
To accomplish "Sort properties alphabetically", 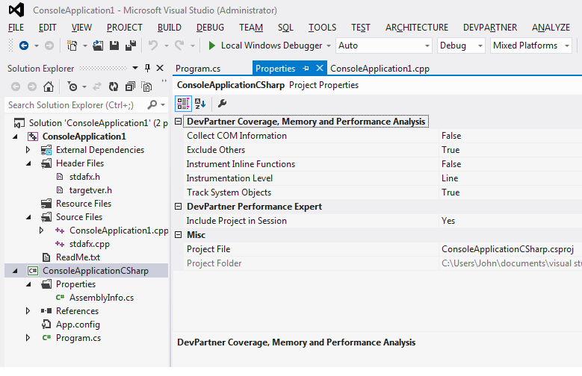I will 200,104.
